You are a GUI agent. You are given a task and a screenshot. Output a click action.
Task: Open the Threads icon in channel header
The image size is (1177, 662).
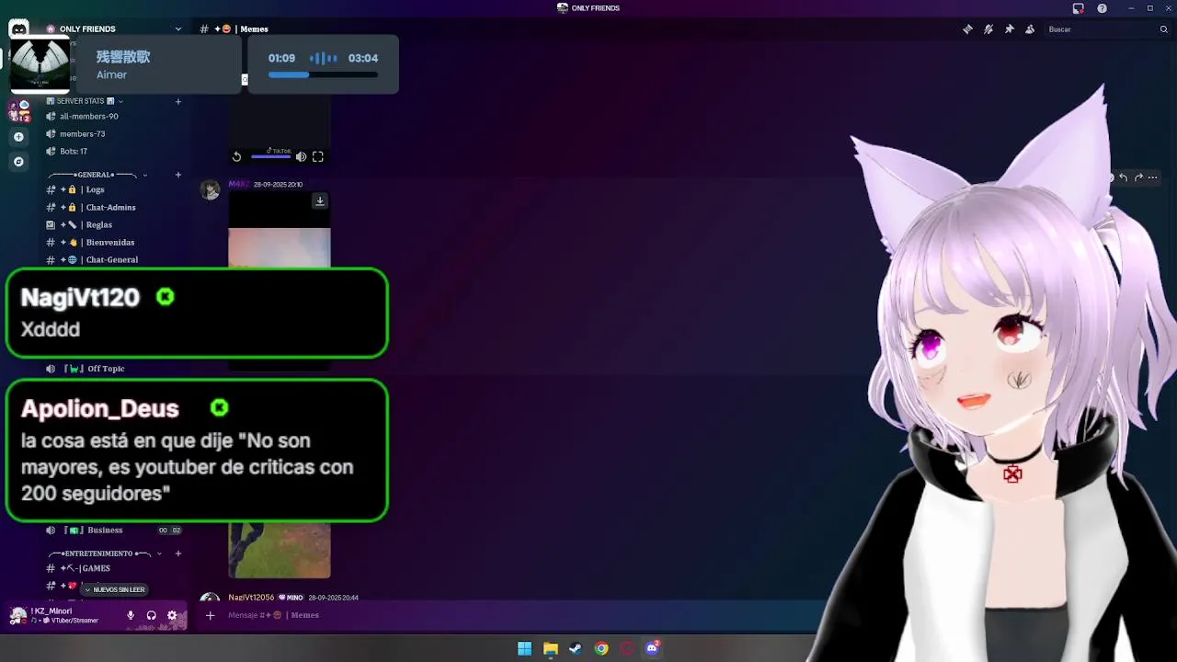pos(967,29)
